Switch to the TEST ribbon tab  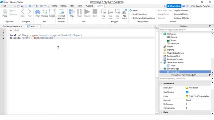(x=72, y=6)
